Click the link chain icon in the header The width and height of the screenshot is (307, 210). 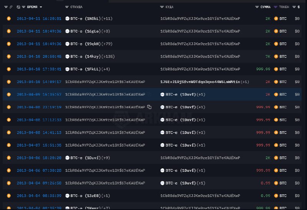coord(11,7)
